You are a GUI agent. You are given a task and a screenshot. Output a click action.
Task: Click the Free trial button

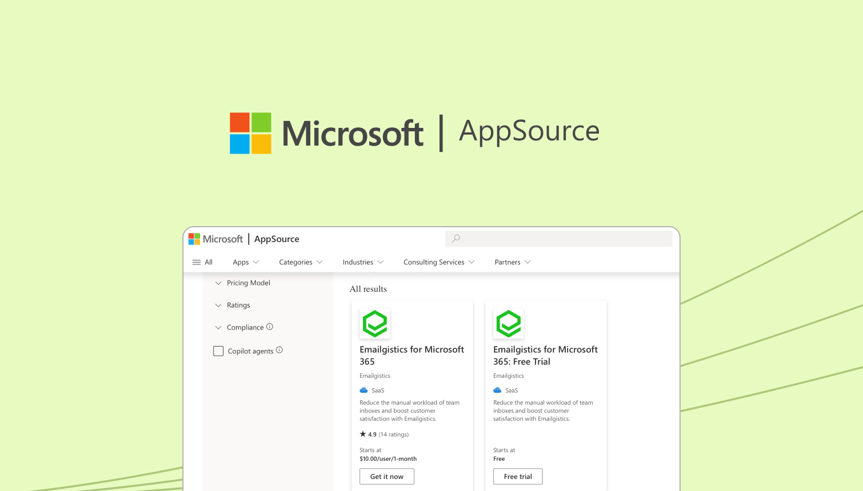point(518,476)
